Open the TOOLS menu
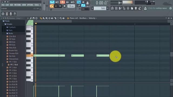Screen dimensions: 173x97 coord(37,5)
